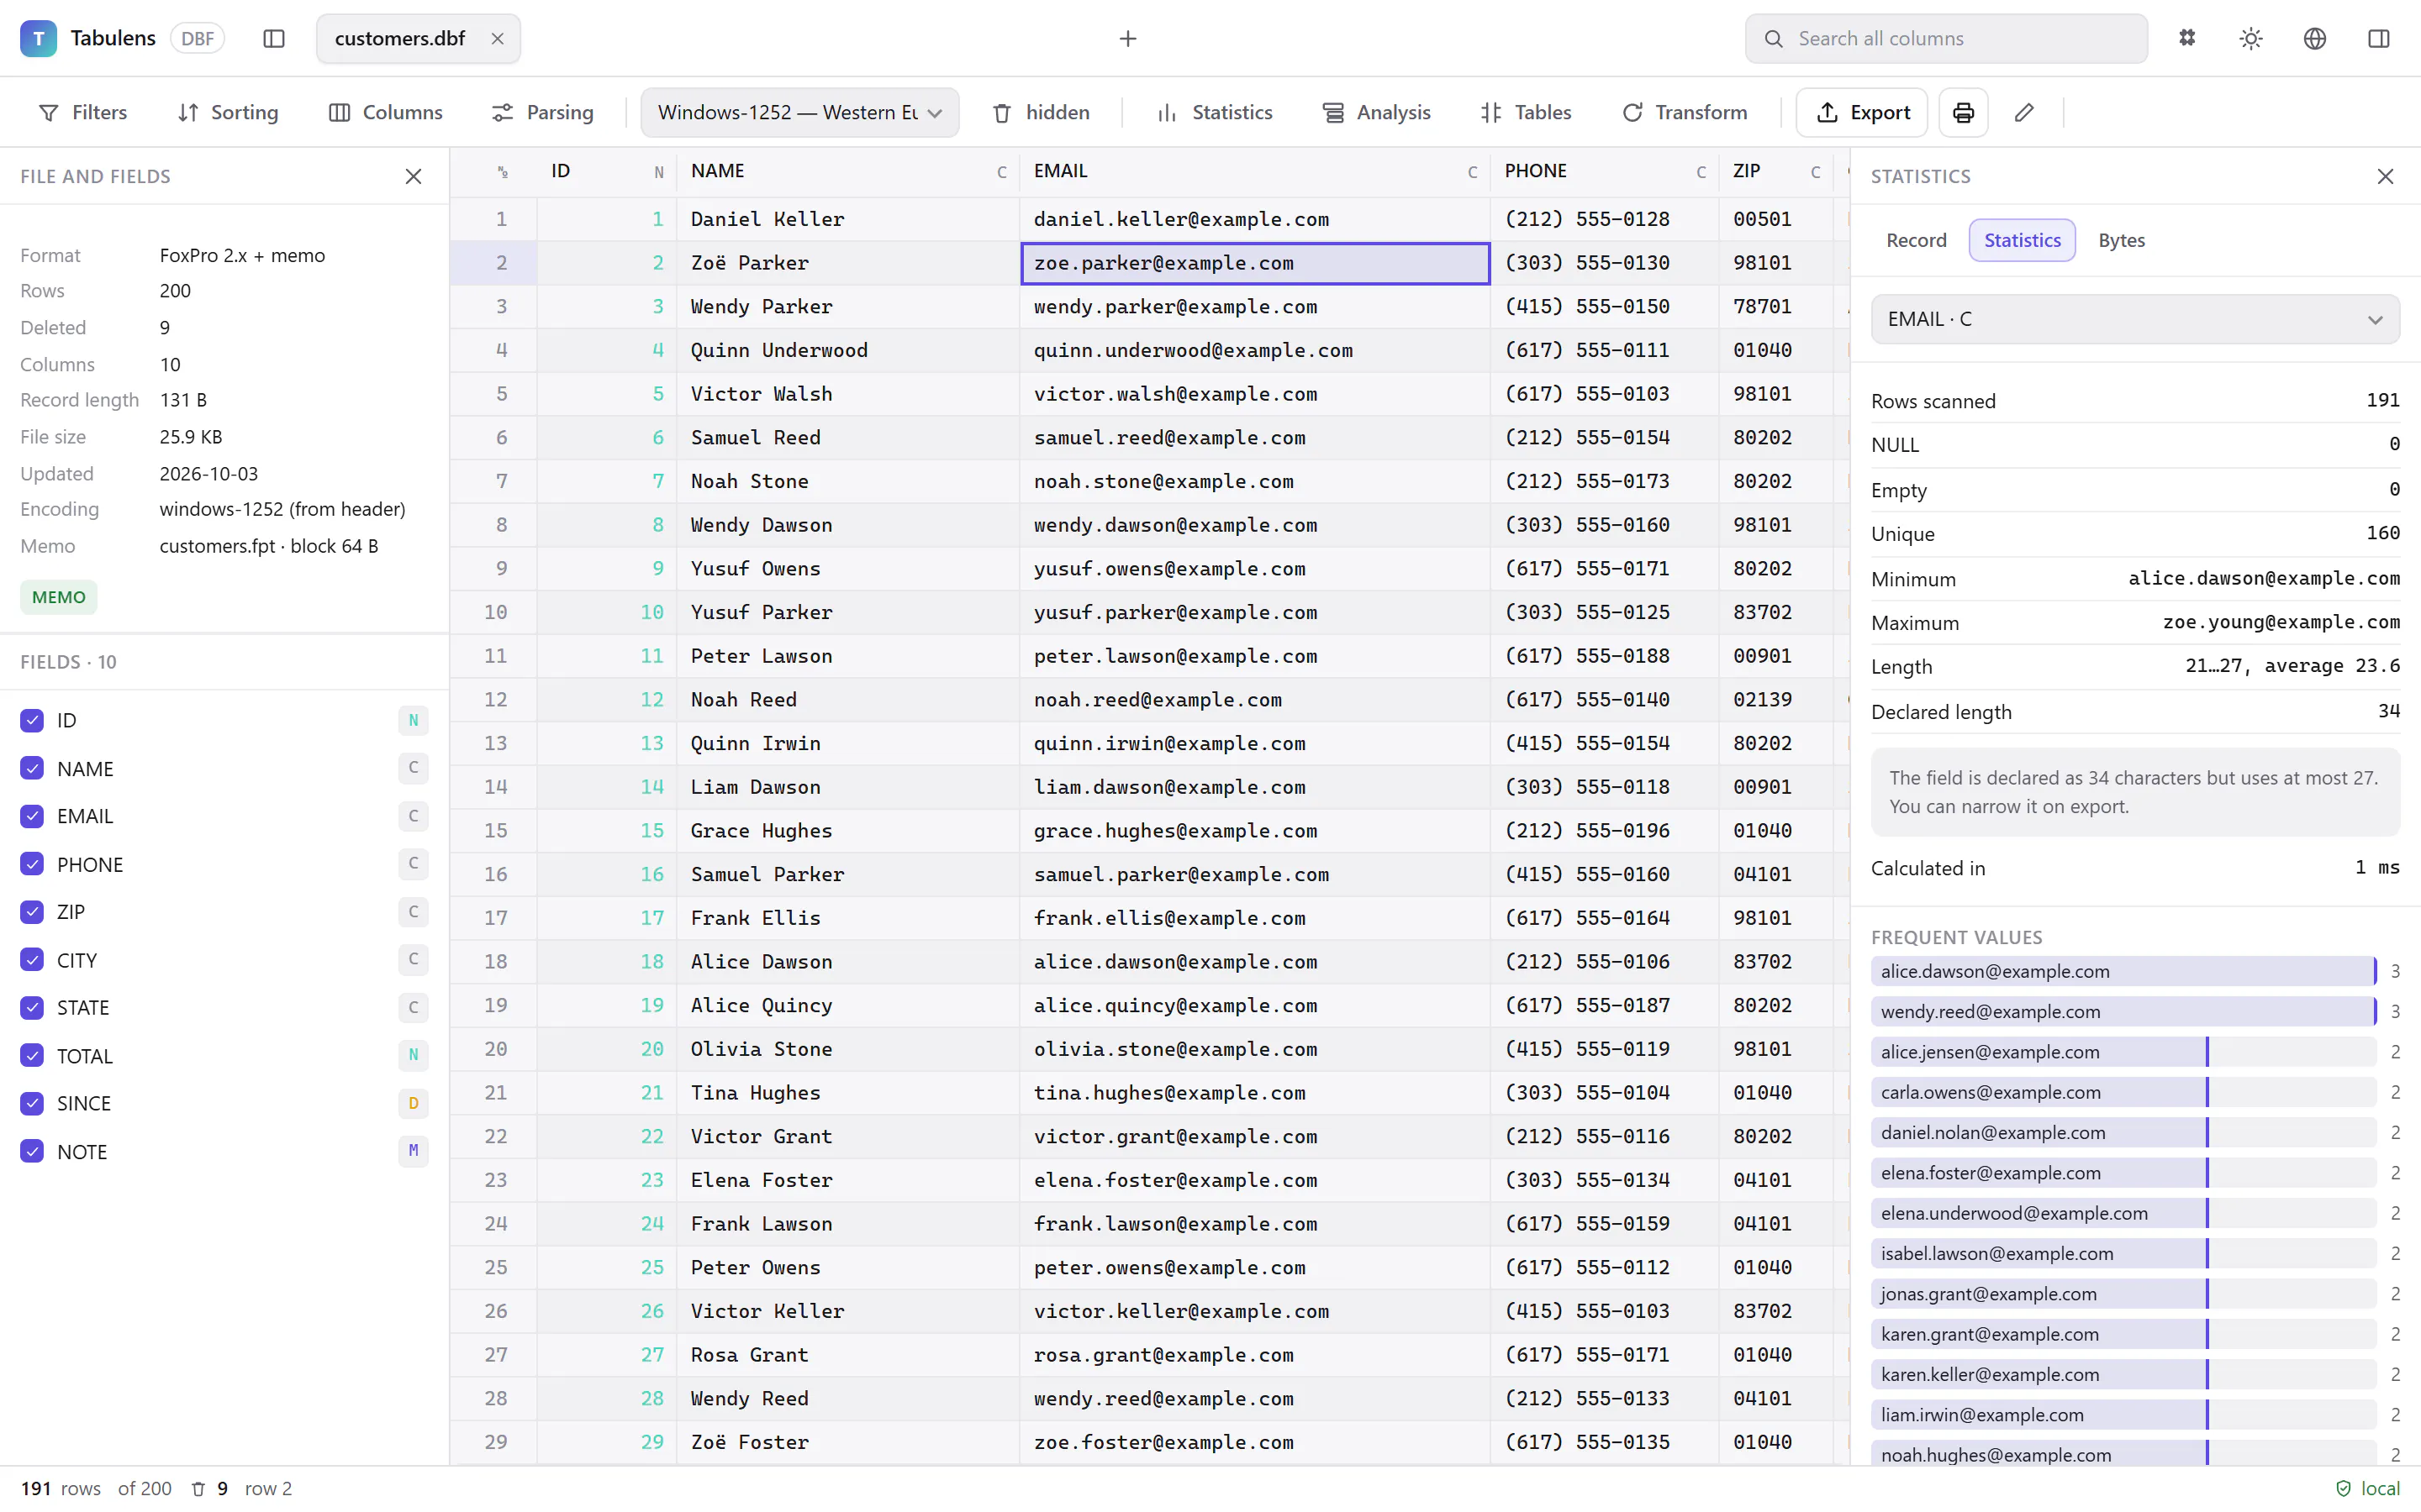This screenshot has height=1512, width=2421.
Task: Close the File and Fields panel
Action: click(x=414, y=176)
